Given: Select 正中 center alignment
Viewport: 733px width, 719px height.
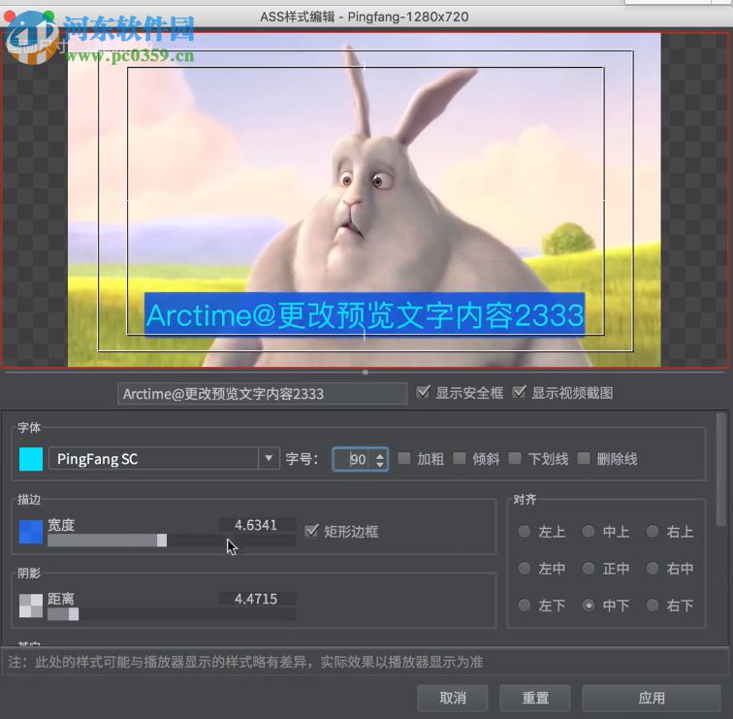Looking at the screenshot, I should coord(589,569).
